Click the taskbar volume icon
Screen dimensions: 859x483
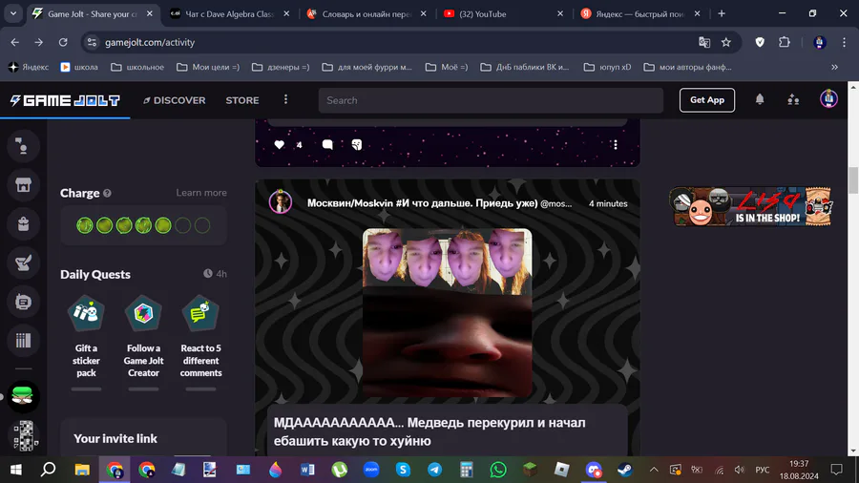pos(740,470)
